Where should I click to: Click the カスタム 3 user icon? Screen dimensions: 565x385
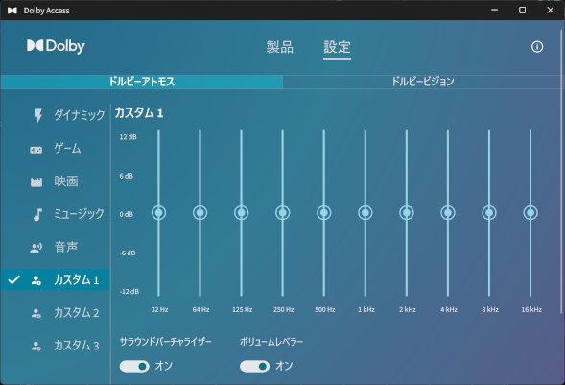(x=36, y=346)
